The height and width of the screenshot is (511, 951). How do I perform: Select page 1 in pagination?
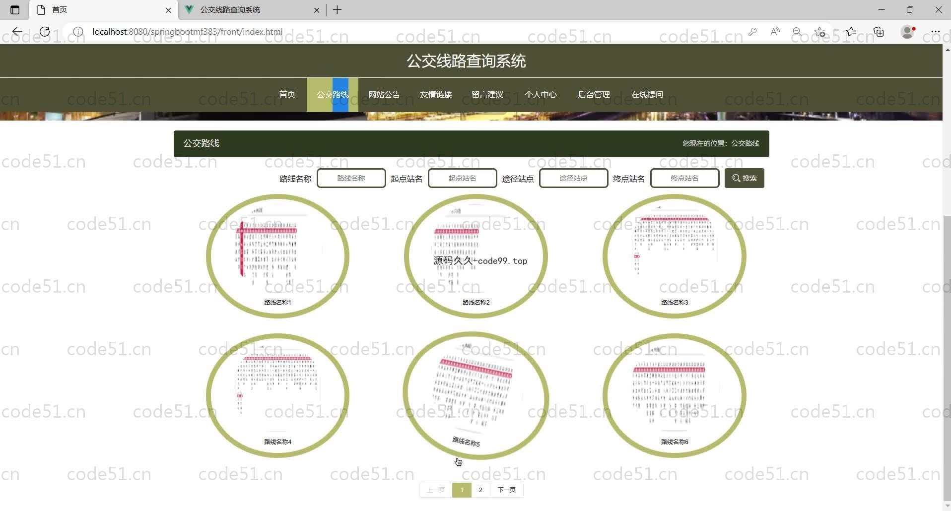coord(462,490)
